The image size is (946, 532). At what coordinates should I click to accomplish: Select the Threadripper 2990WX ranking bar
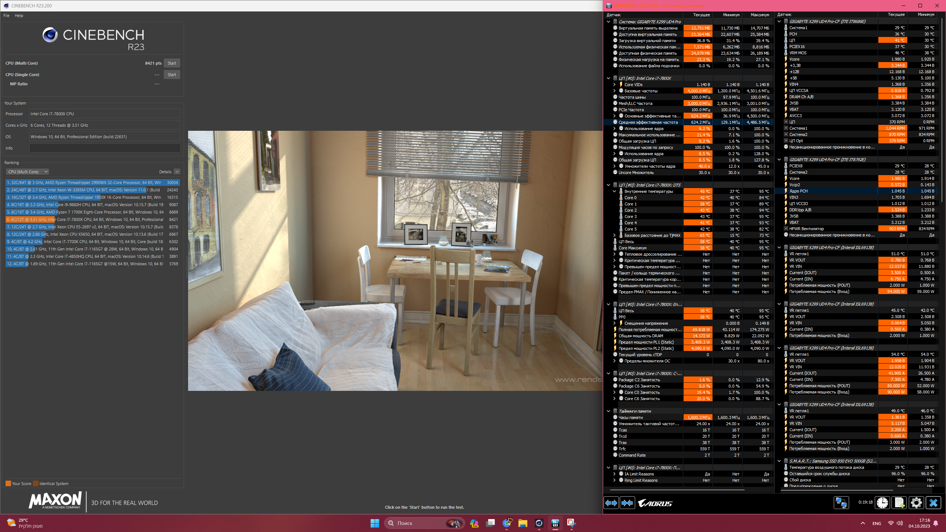click(x=92, y=183)
